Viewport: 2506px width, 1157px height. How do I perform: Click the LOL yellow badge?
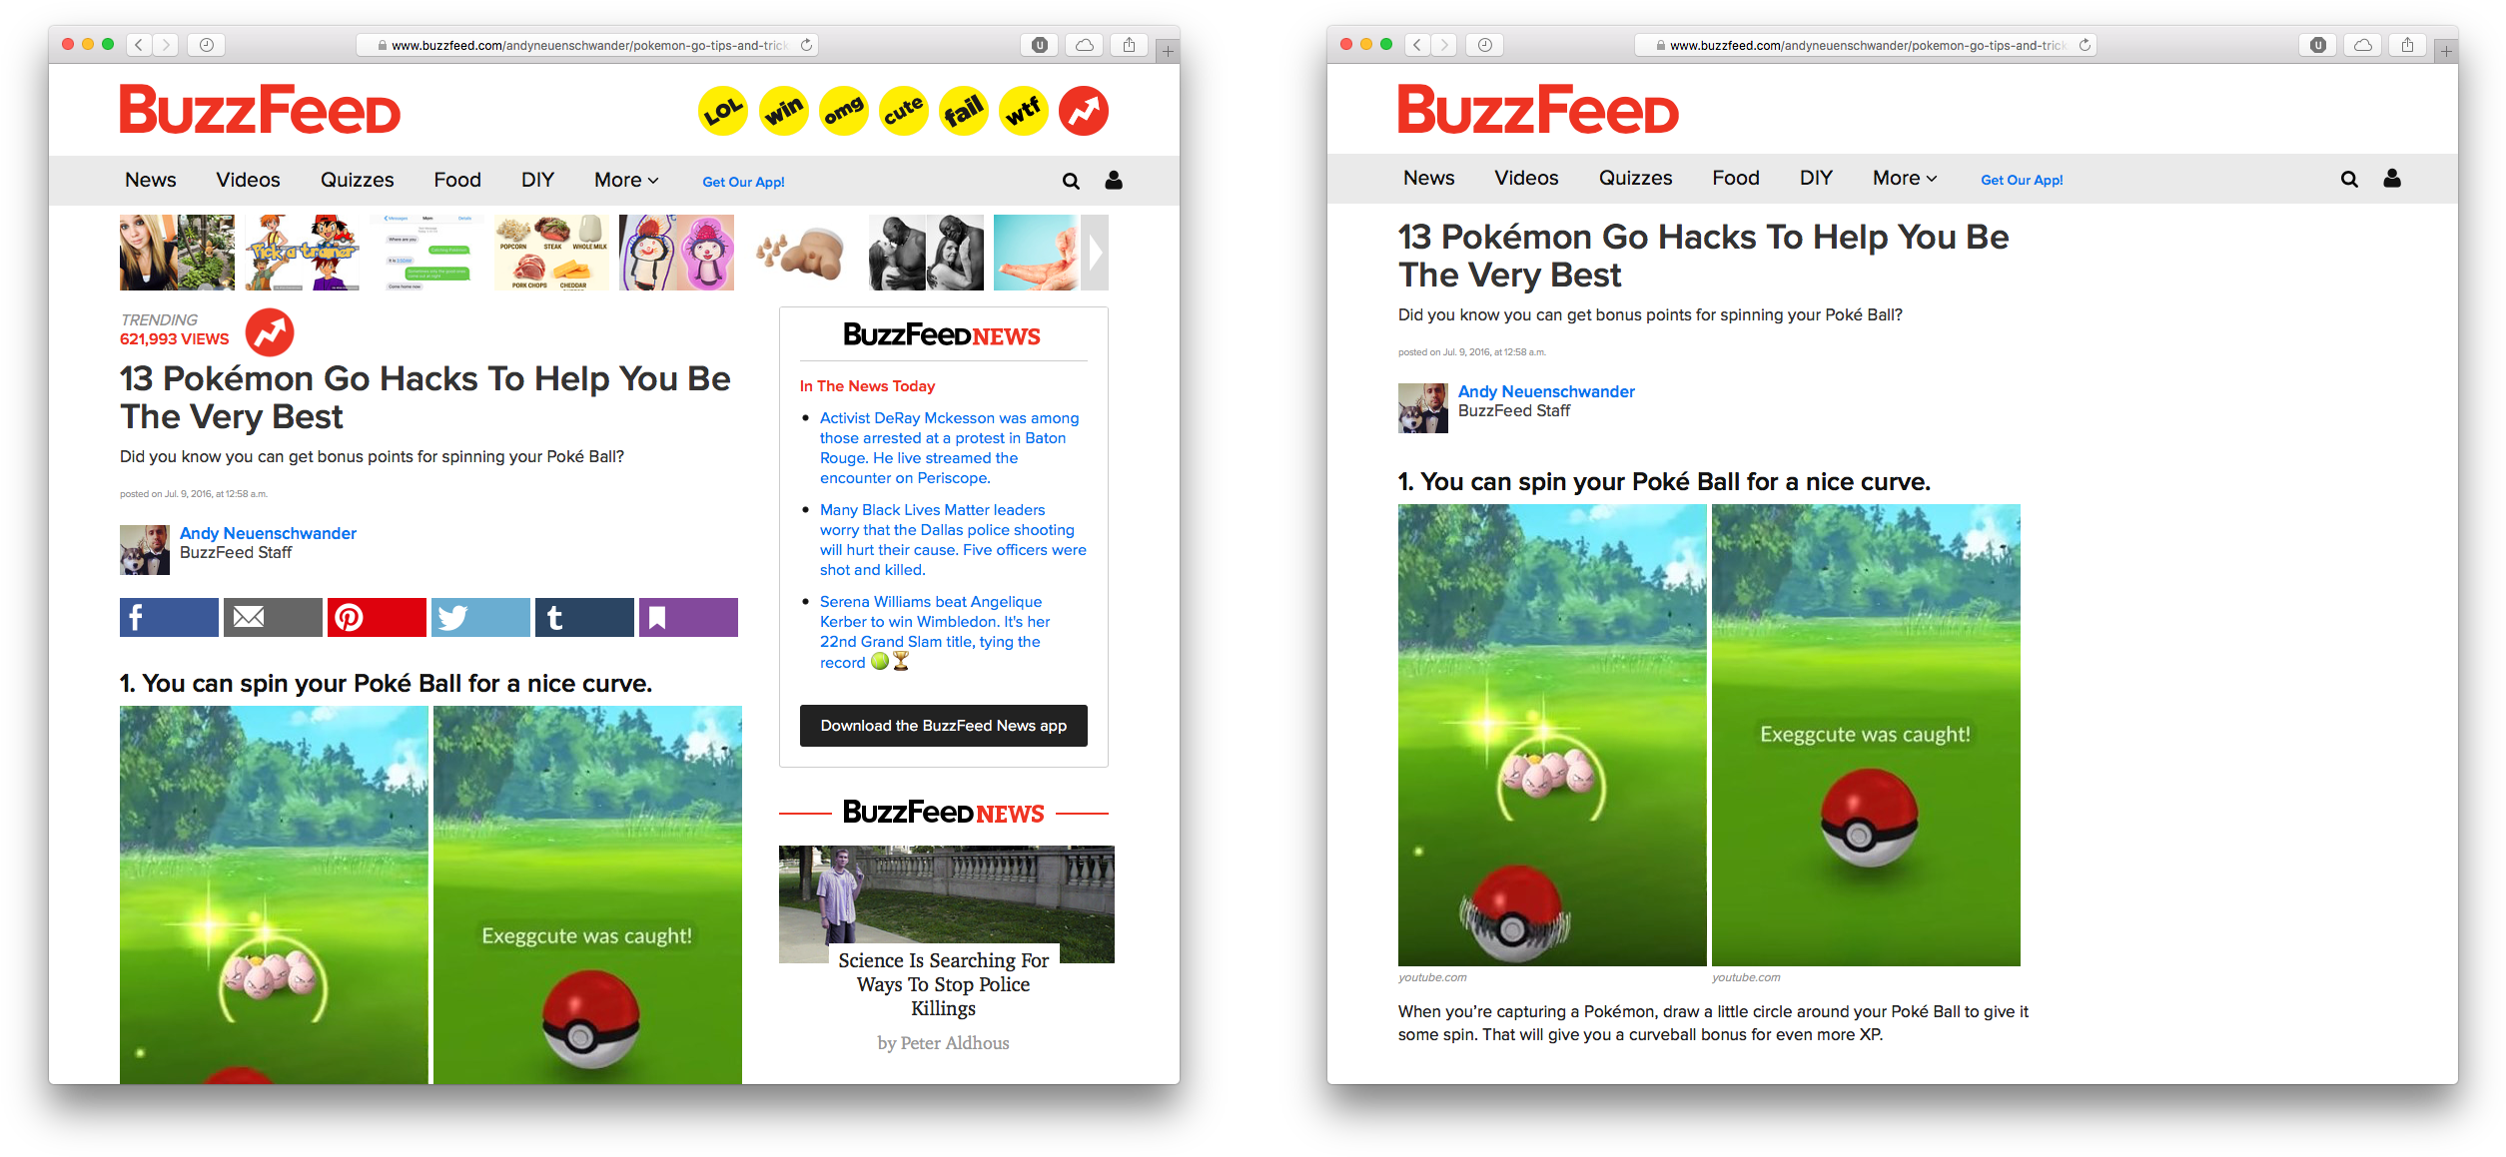[x=723, y=111]
